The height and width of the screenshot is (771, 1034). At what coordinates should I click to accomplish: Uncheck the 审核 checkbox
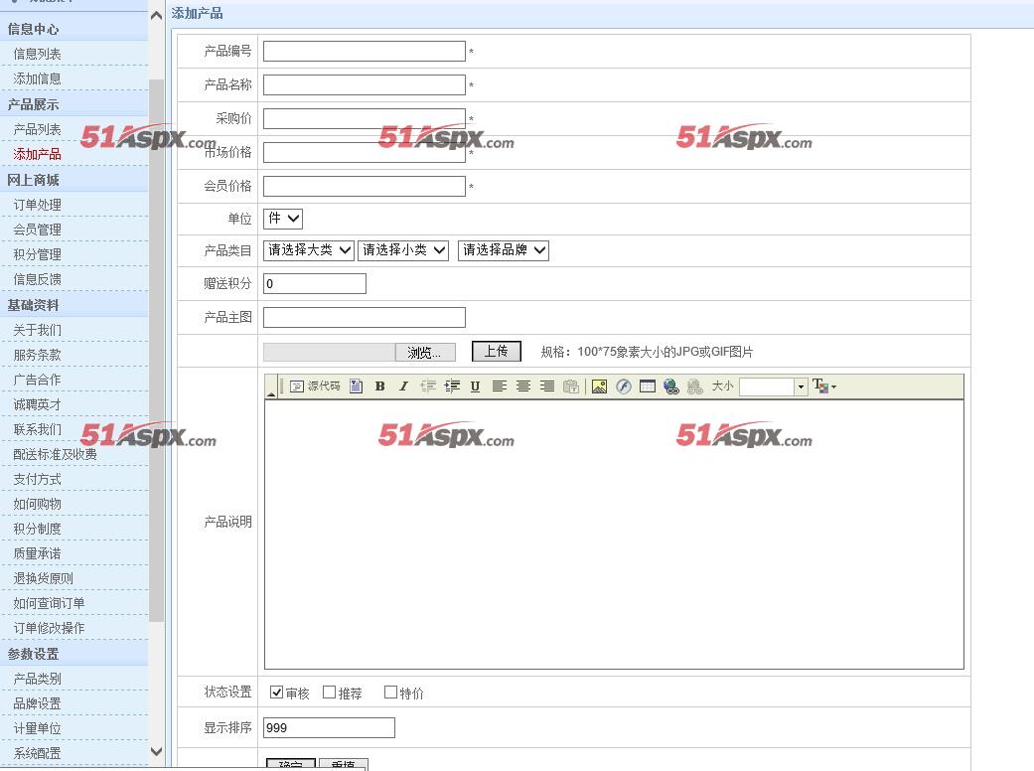pos(277,693)
